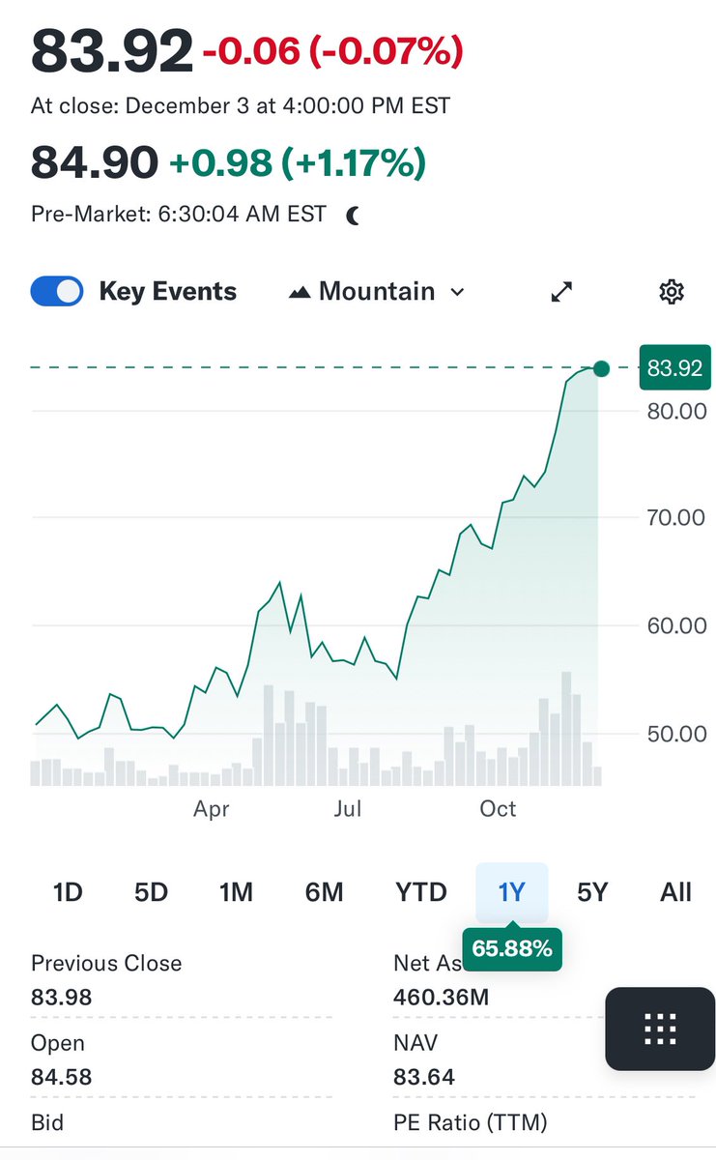Click the +0.98 (+1.17%) pre-market change

coord(298,162)
